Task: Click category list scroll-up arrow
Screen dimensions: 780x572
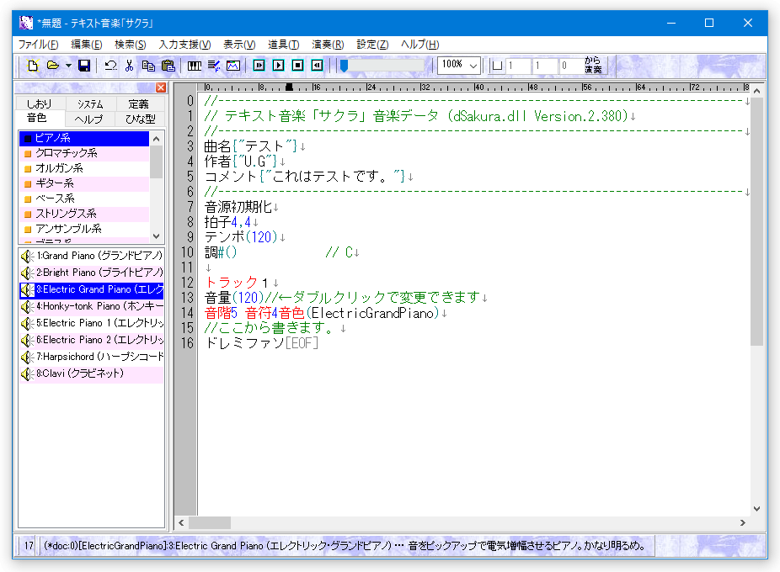Action: [x=156, y=139]
